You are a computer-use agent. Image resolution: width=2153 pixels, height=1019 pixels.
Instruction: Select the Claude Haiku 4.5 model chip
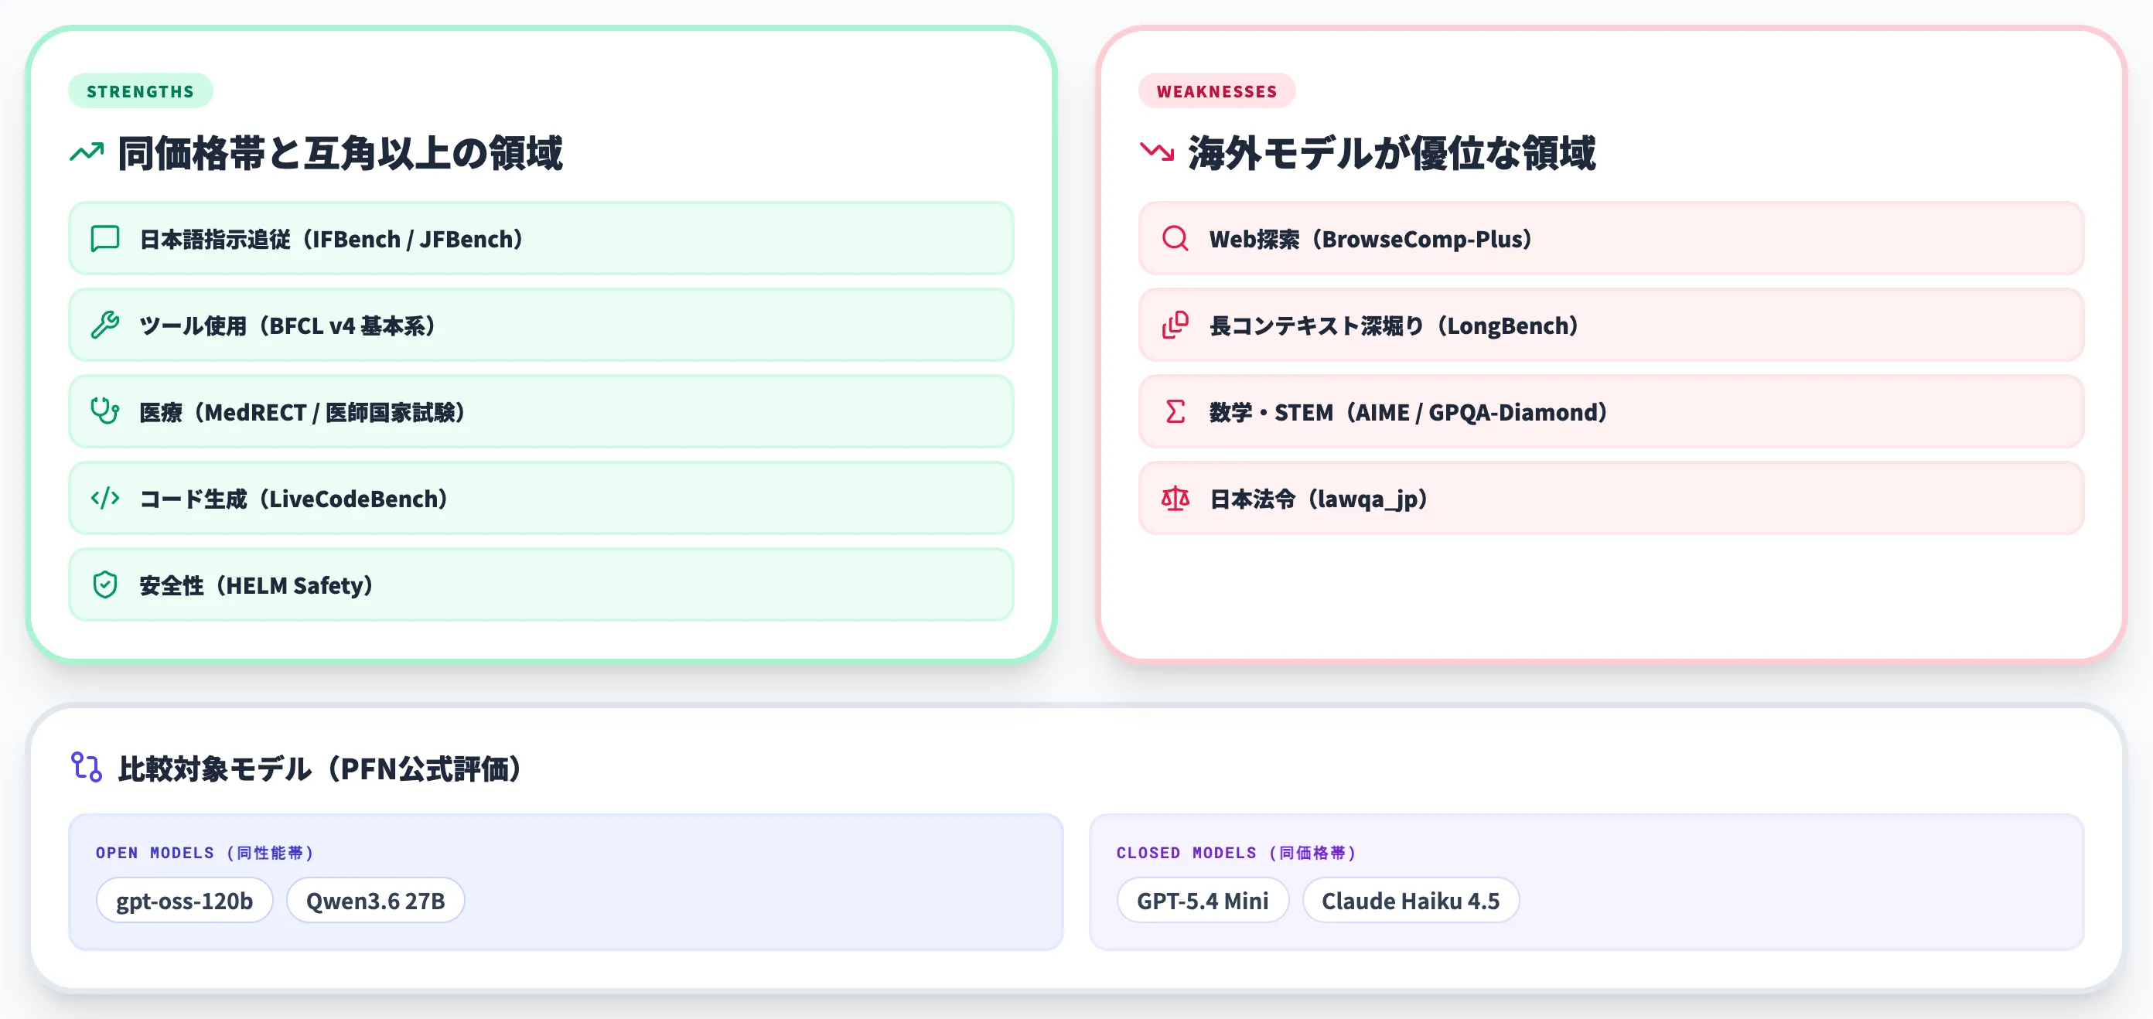click(x=1411, y=901)
